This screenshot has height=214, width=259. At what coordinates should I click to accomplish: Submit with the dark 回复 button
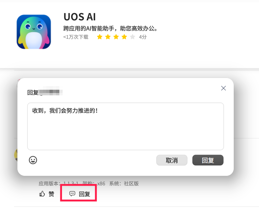tap(208, 160)
